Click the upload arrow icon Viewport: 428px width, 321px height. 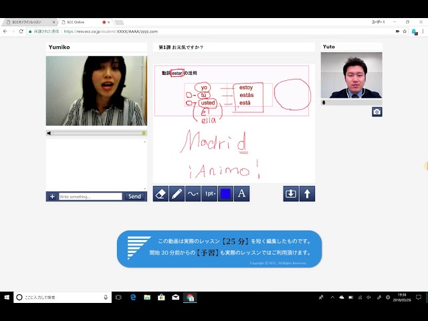307,194
